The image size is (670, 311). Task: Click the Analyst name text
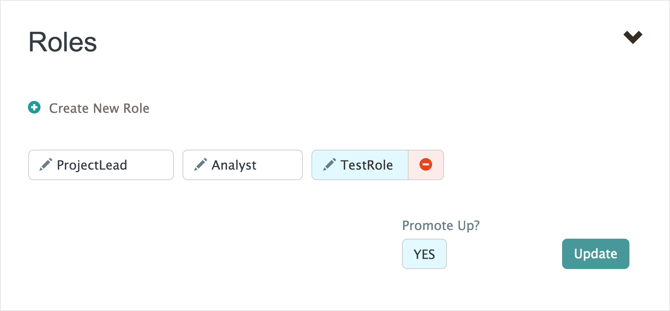point(234,165)
